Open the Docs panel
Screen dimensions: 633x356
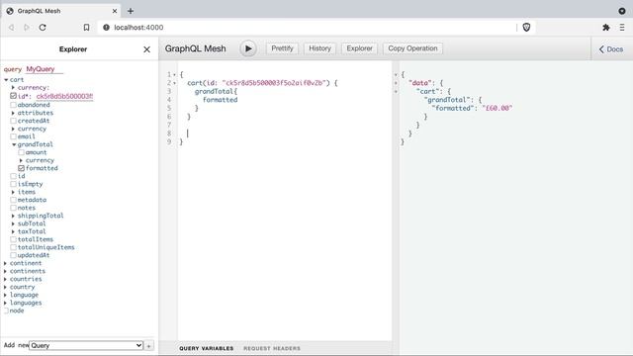pyautogui.click(x=611, y=49)
